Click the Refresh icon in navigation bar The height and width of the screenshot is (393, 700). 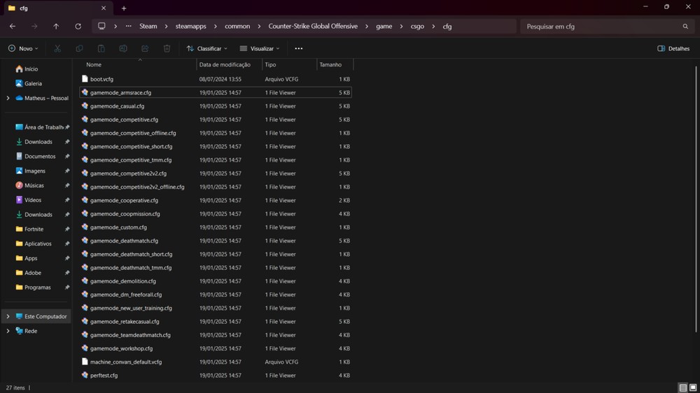point(78,27)
